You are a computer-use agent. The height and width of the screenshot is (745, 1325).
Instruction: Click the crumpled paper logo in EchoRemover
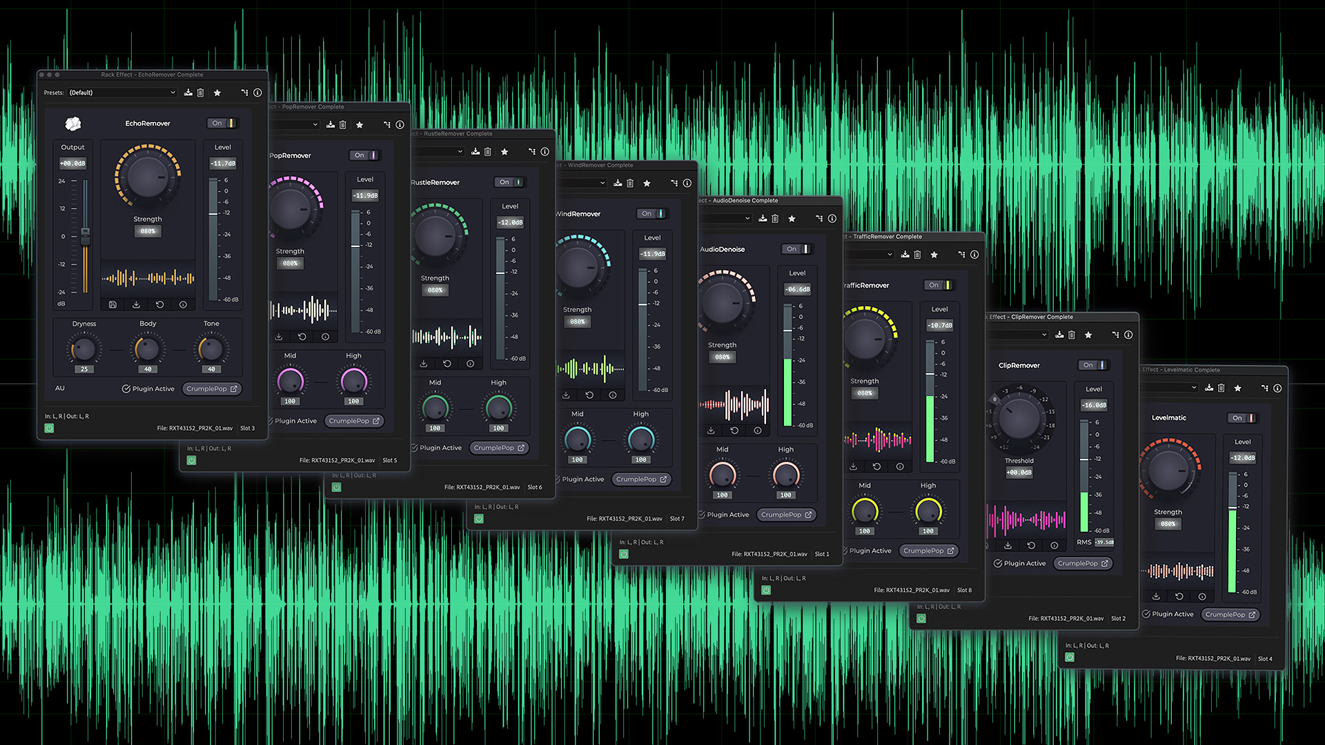[72, 123]
